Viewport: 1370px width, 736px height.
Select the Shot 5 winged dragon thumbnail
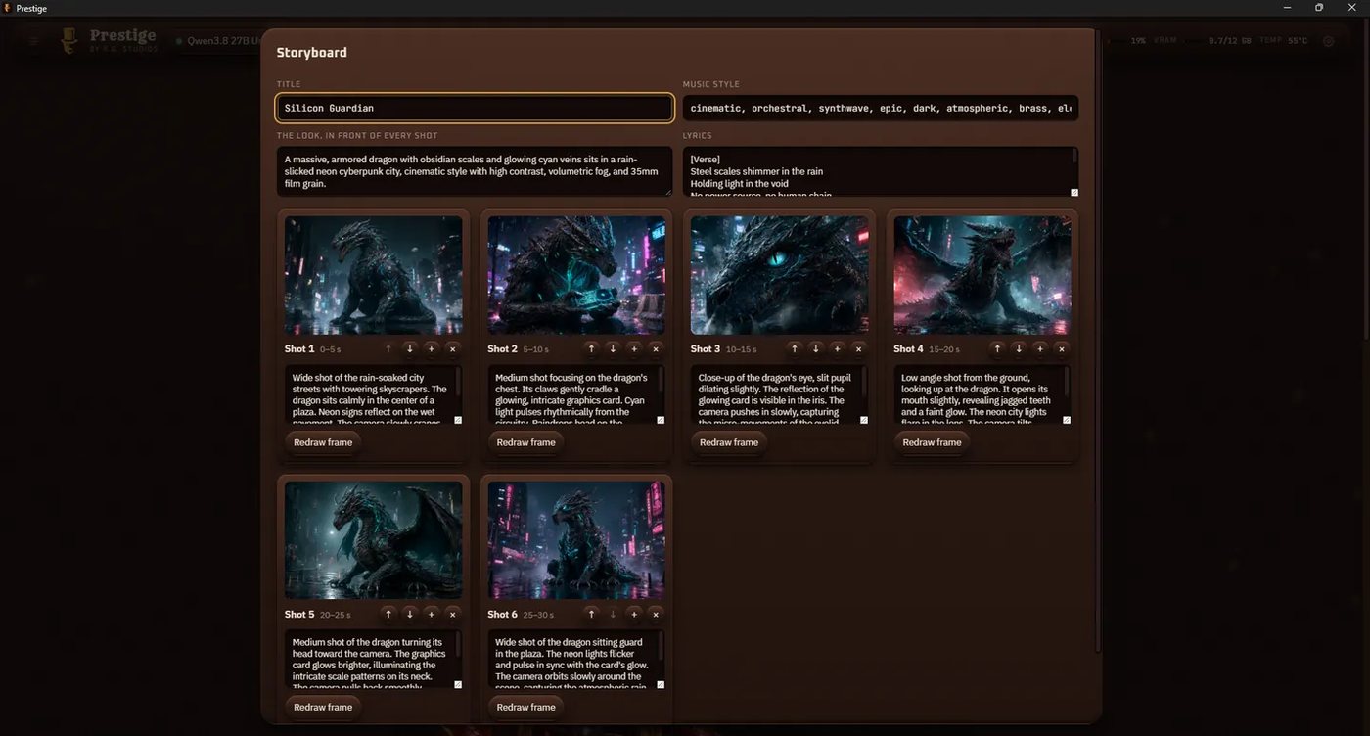(x=373, y=540)
